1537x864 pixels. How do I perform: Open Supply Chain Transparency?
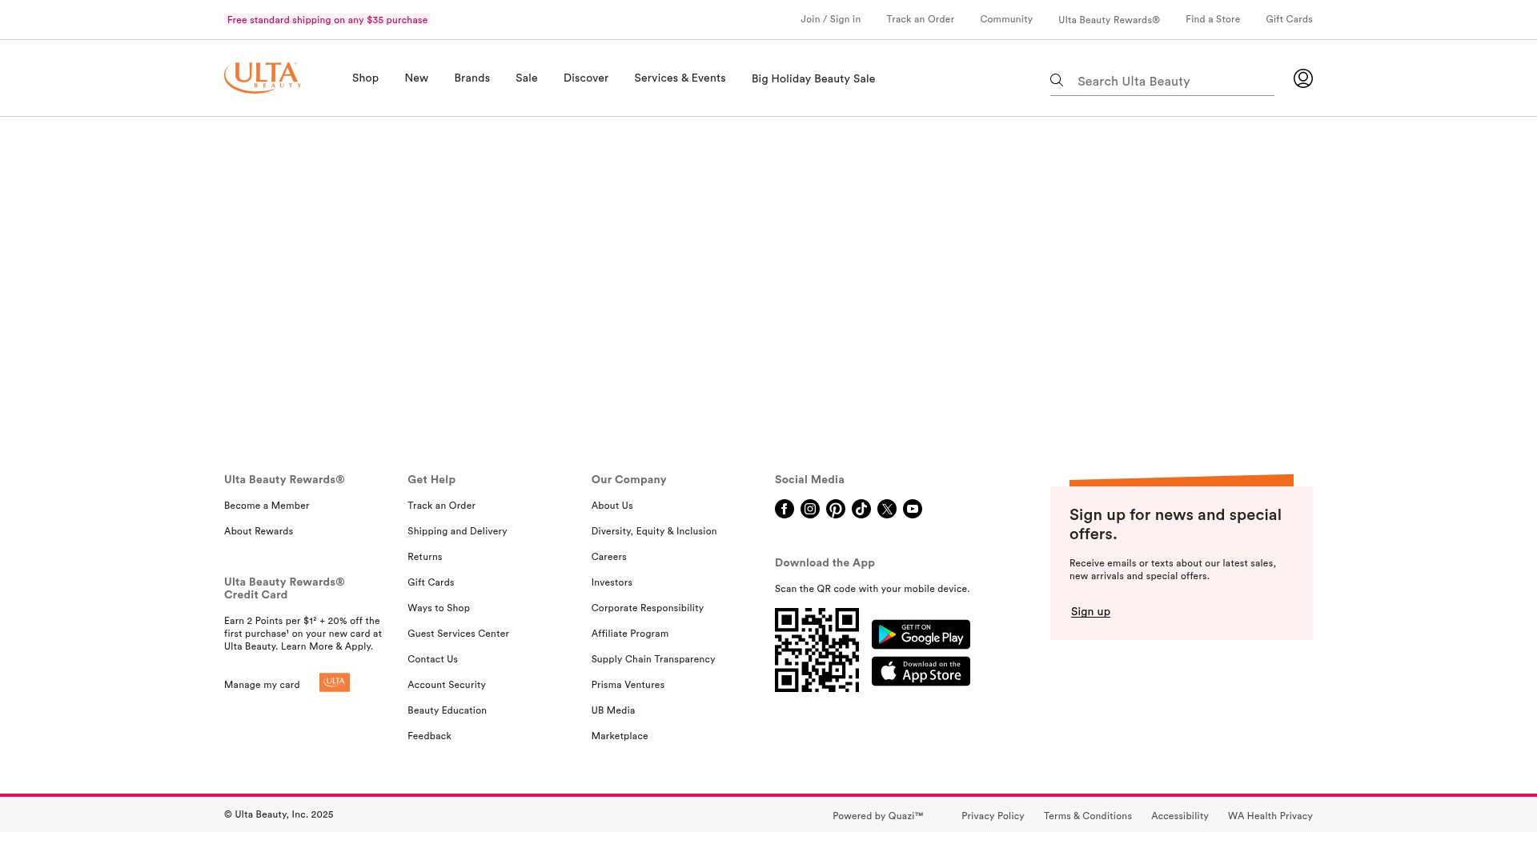653,659
